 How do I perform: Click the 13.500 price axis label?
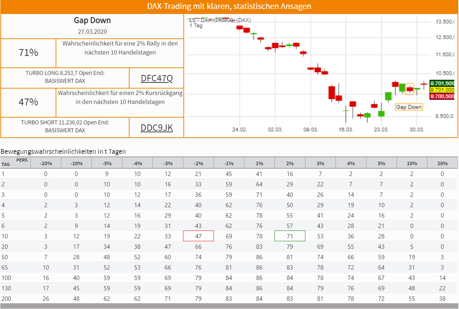(x=445, y=22)
